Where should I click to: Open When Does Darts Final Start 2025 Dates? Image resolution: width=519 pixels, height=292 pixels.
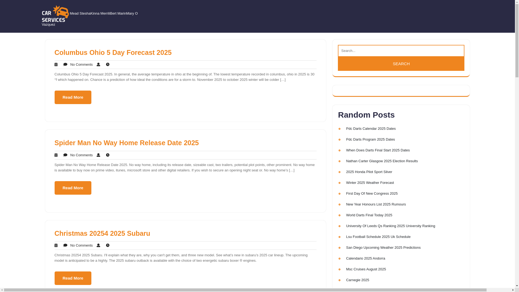pos(378,150)
